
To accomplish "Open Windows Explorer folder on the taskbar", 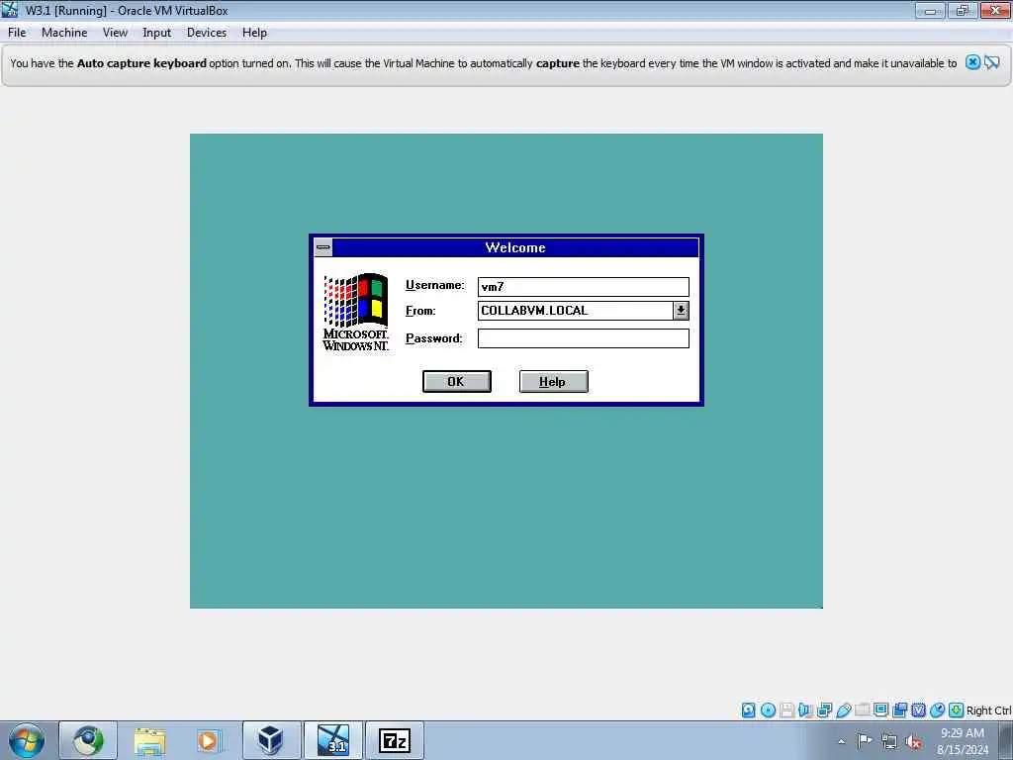I will [x=149, y=740].
